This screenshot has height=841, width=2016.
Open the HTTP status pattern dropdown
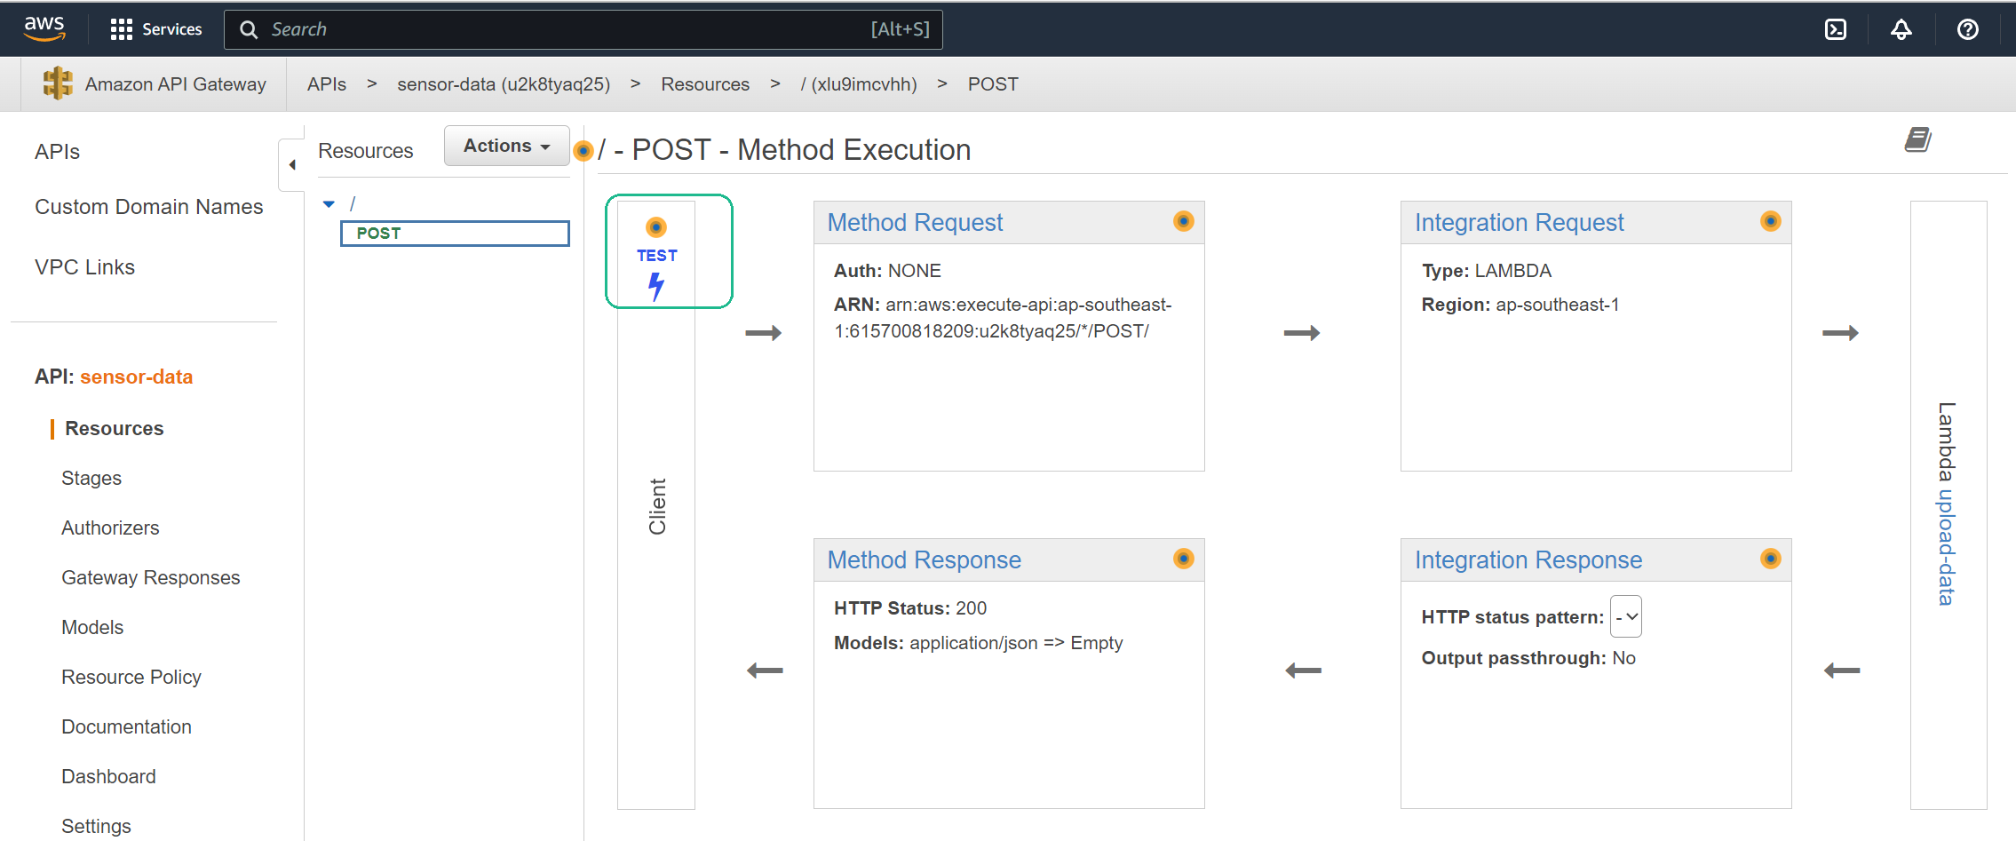click(1625, 616)
